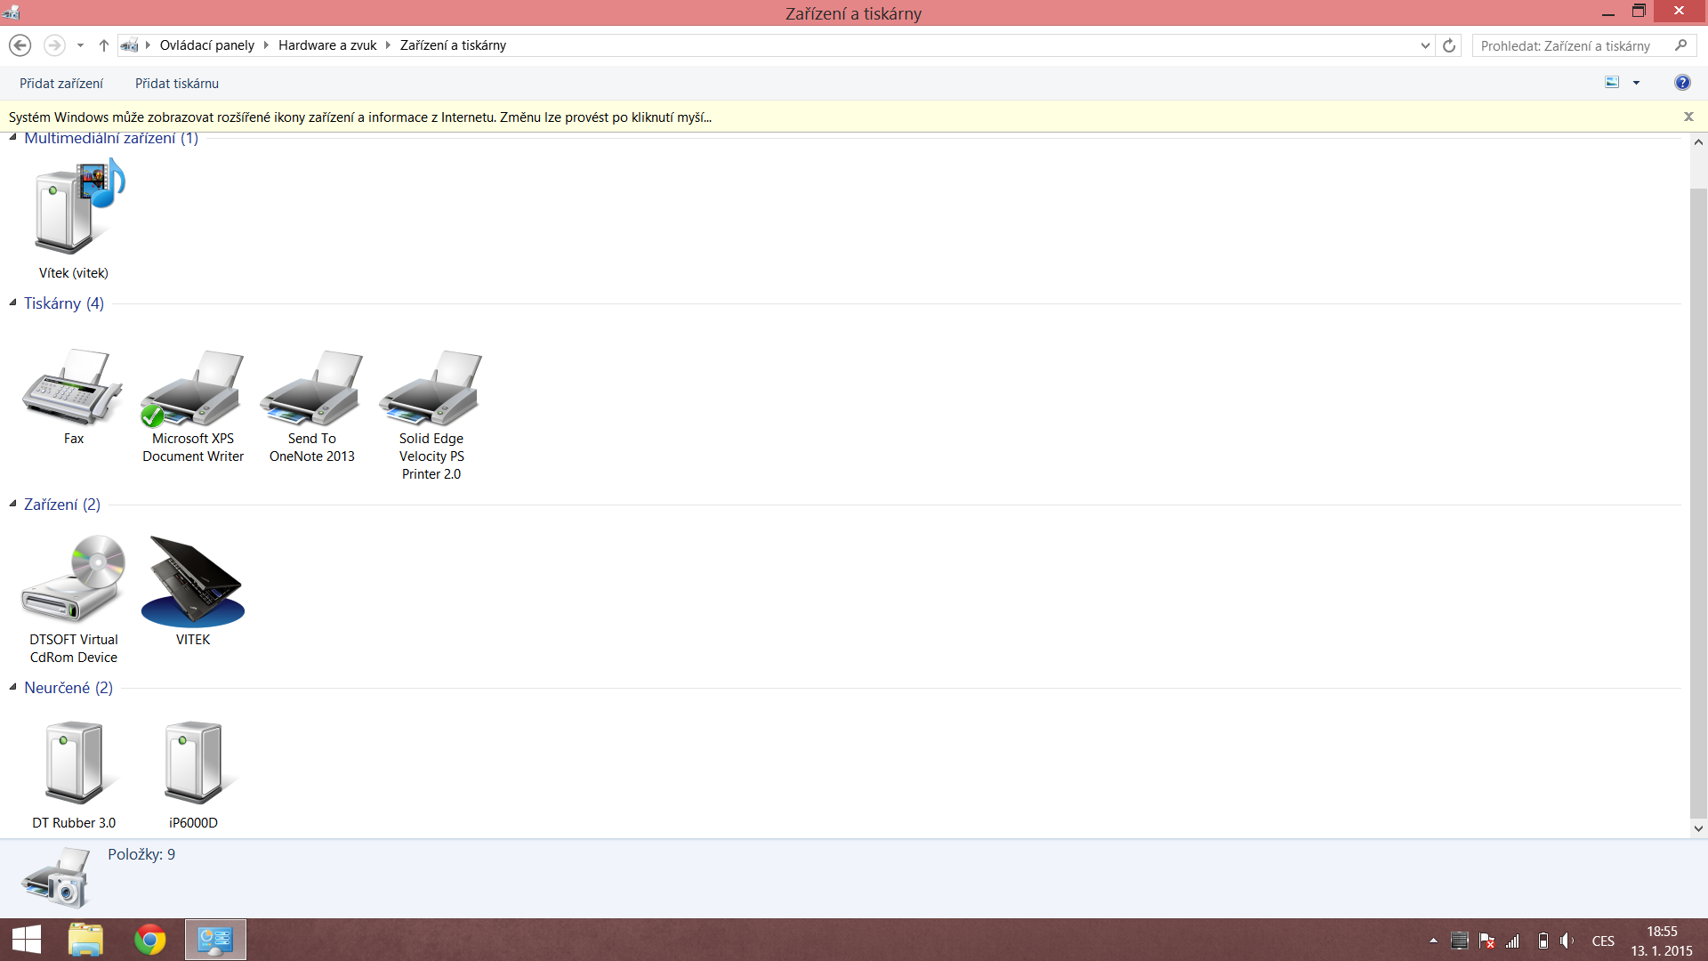Select the DT Rubber 3.0 device
The height and width of the screenshot is (961, 1708).
pos(73,763)
